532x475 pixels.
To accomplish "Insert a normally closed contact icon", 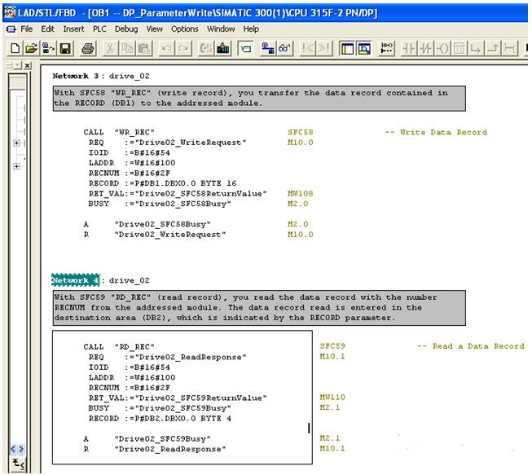I will click(x=426, y=49).
